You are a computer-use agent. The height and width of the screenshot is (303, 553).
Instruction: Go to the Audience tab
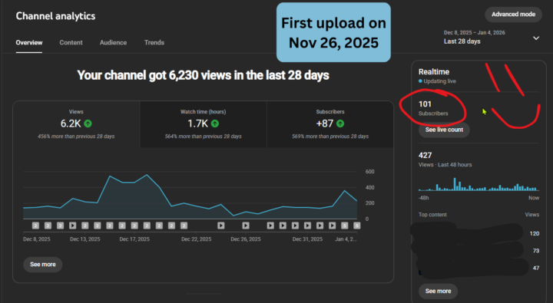pyautogui.click(x=113, y=43)
